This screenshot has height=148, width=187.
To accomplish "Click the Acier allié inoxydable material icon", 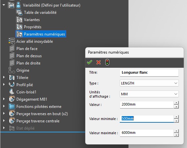I will [12, 41].
